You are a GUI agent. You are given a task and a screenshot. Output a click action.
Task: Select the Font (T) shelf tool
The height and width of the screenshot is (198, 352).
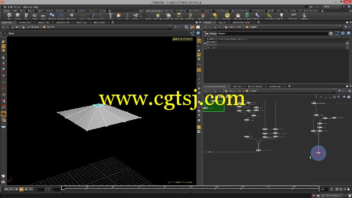coord(110,16)
